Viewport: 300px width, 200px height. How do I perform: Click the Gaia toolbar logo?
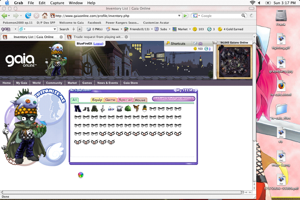[x=6, y=29]
